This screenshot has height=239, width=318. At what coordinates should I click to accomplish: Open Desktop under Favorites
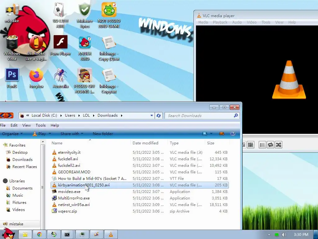pyautogui.click(x=17, y=152)
